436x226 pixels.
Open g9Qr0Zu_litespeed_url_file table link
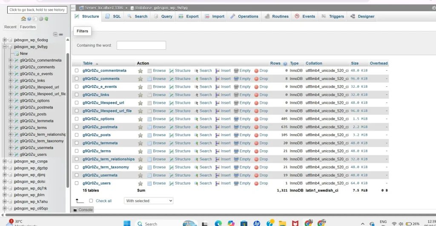pyautogui.click(x=107, y=111)
